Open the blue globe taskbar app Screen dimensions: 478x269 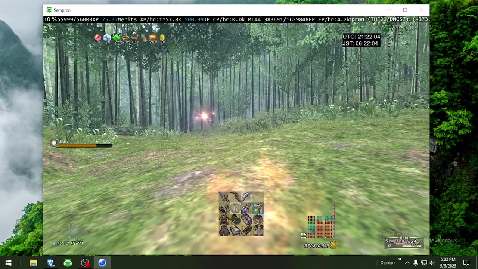(x=102, y=263)
